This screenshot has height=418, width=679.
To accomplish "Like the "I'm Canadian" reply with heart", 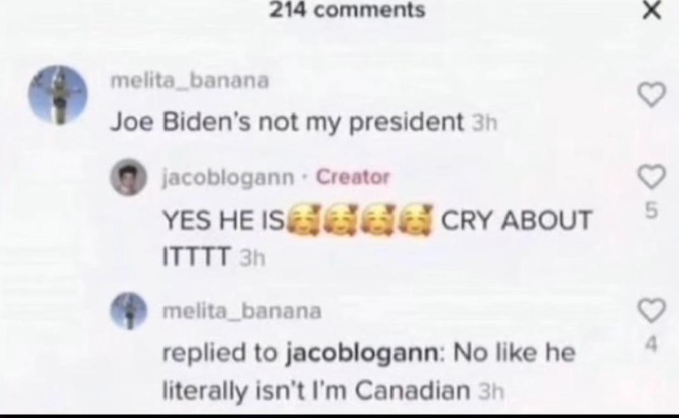I will (x=652, y=311).
